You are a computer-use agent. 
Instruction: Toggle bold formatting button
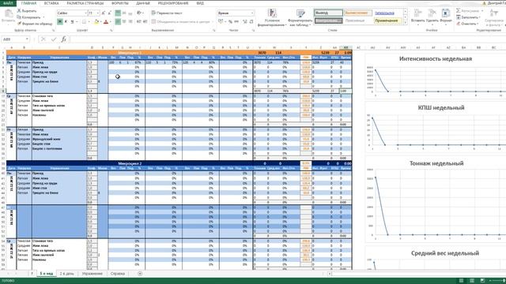tap(60, 21)
